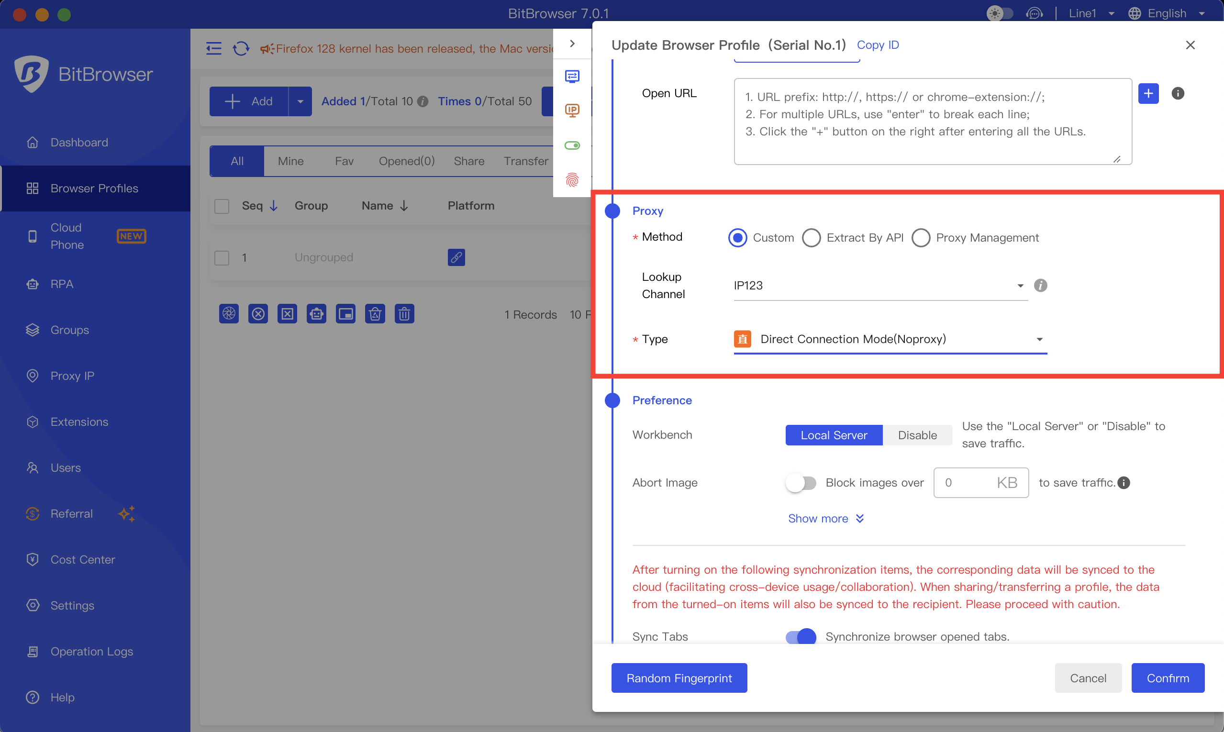Select the Custom proxy method
This screenshot has width=1224, height=732.
(738, 238)
